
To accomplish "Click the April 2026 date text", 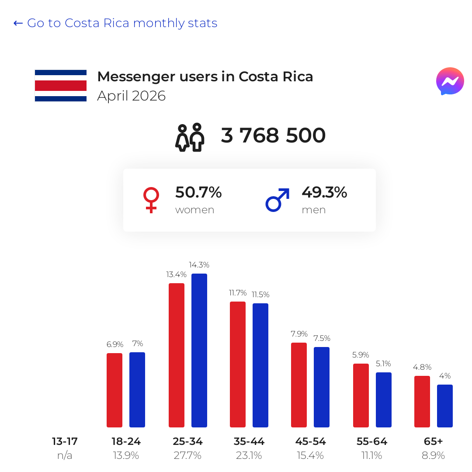I will 131,96.
